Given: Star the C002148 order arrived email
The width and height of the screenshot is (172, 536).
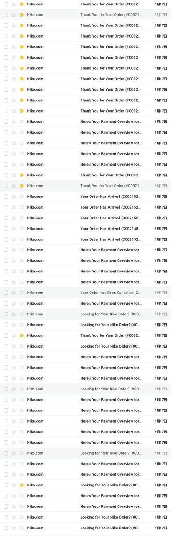Looking at the screenshot, I should [14, 229].
